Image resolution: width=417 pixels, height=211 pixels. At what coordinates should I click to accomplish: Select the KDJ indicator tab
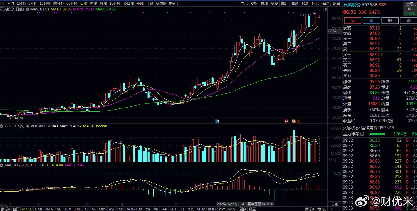tap(173, 209)
